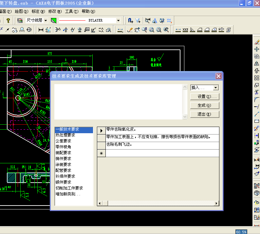Click the magnet snap point icon

click(x=130, y=21)
